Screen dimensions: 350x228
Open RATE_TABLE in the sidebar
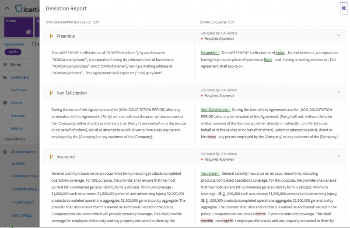tap(21, 215)
